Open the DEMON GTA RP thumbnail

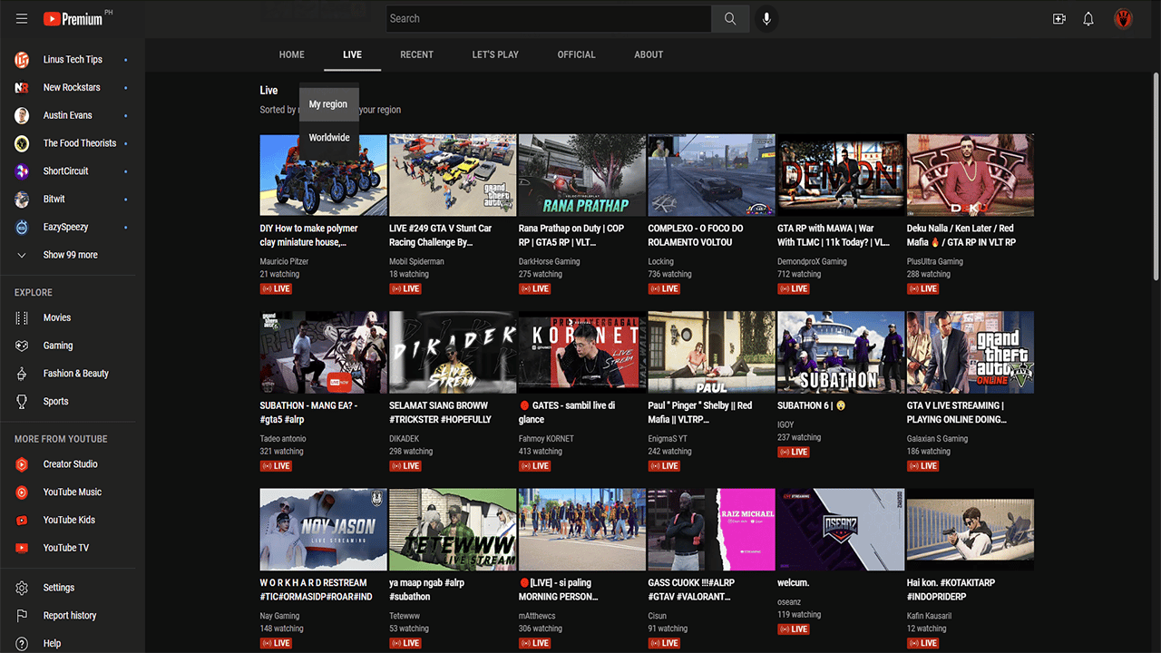(x=841, y=175)
